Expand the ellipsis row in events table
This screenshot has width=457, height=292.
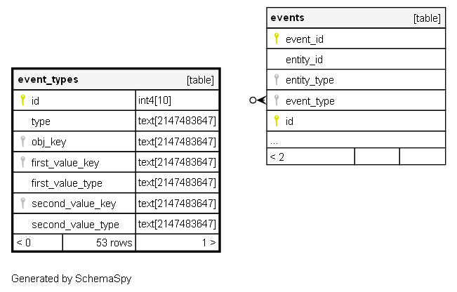pos(274,141)
